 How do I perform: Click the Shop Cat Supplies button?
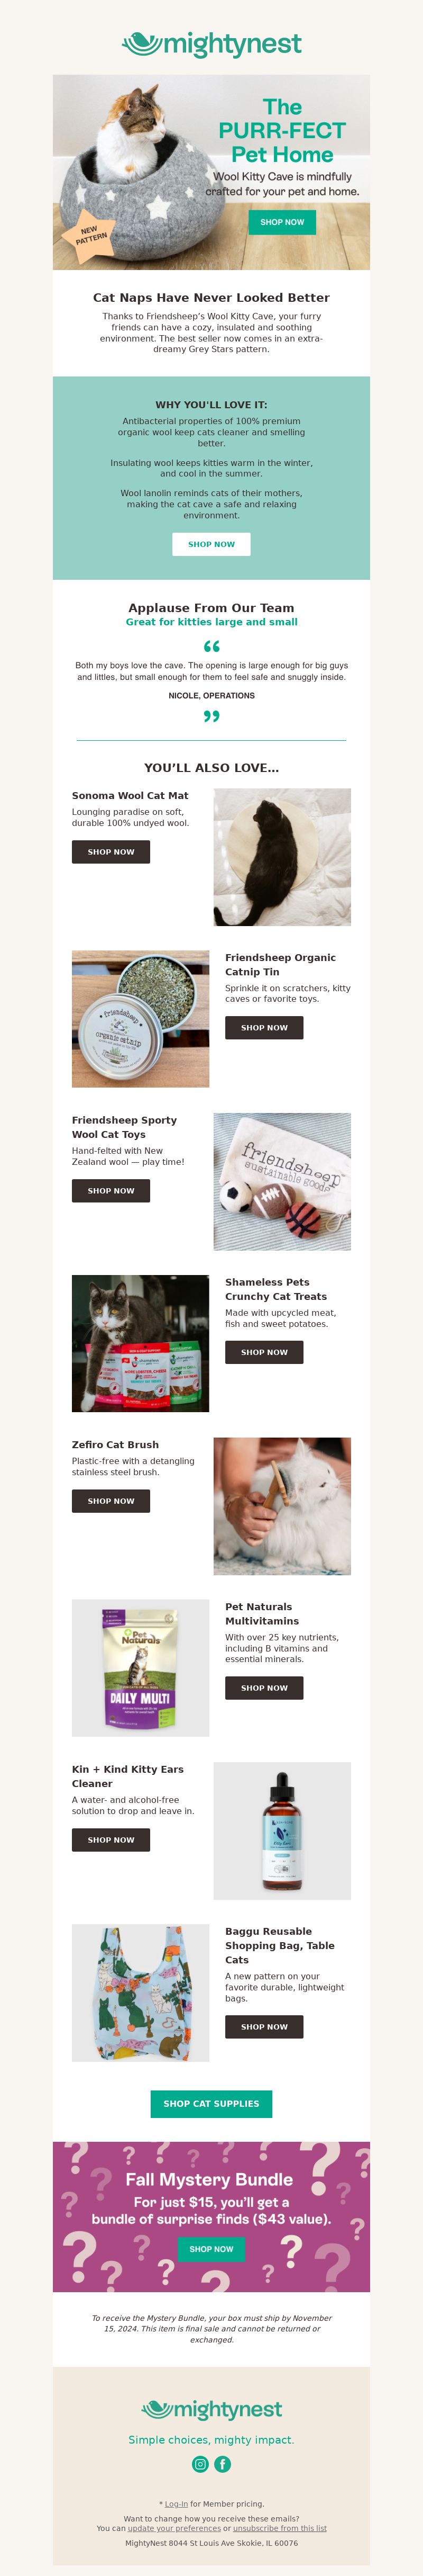pos(212,2104)
